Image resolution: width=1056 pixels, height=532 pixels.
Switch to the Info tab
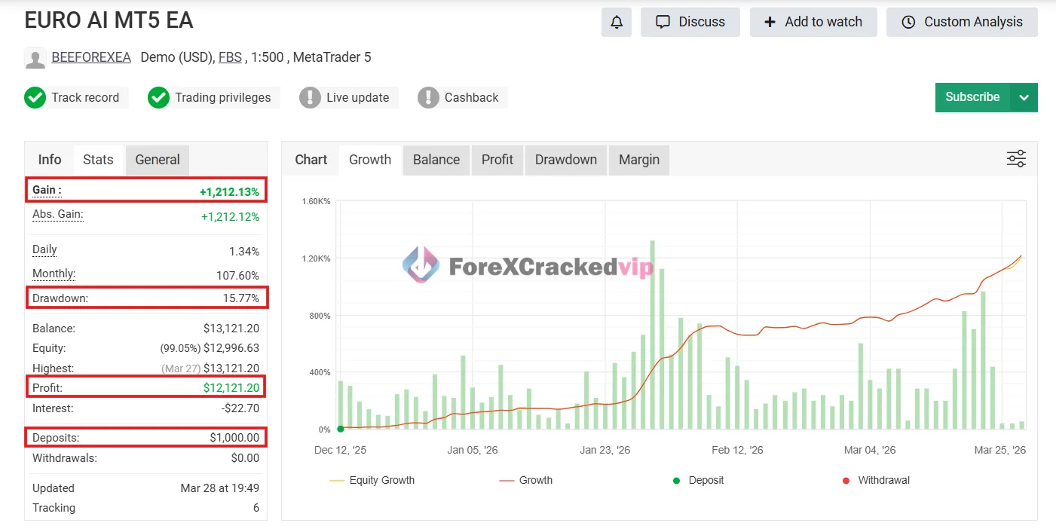pyautogui.click(x=50, y=160)
